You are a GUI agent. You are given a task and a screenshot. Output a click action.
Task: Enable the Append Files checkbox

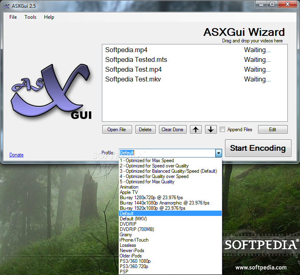[222, 130]
